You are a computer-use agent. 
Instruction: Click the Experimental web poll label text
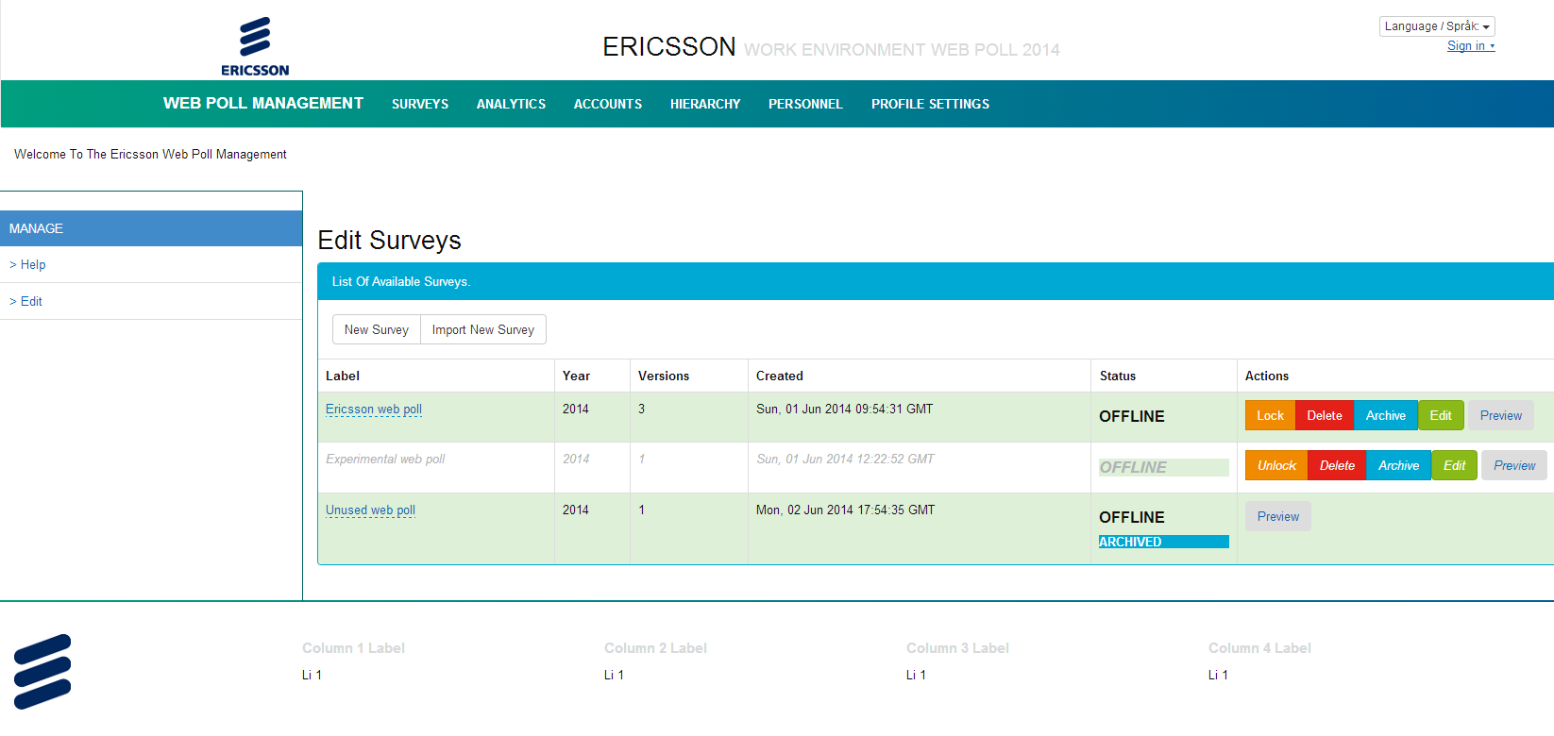[x=385, y=460]
